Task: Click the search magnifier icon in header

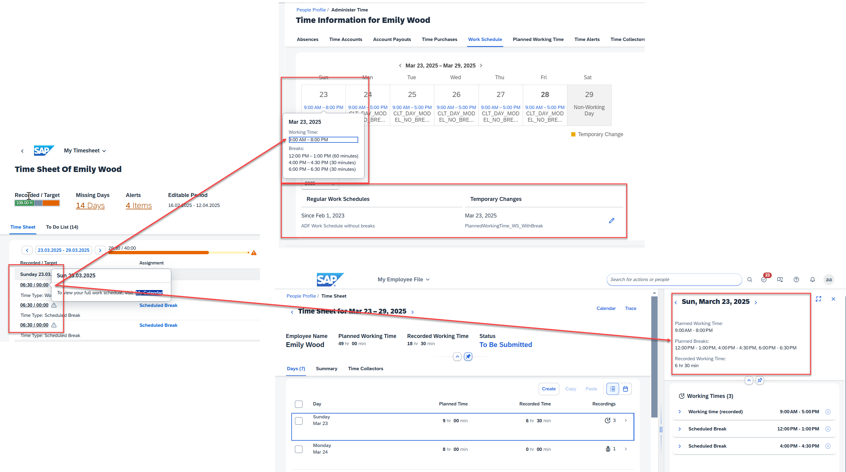Action: [x=749, y=280]
